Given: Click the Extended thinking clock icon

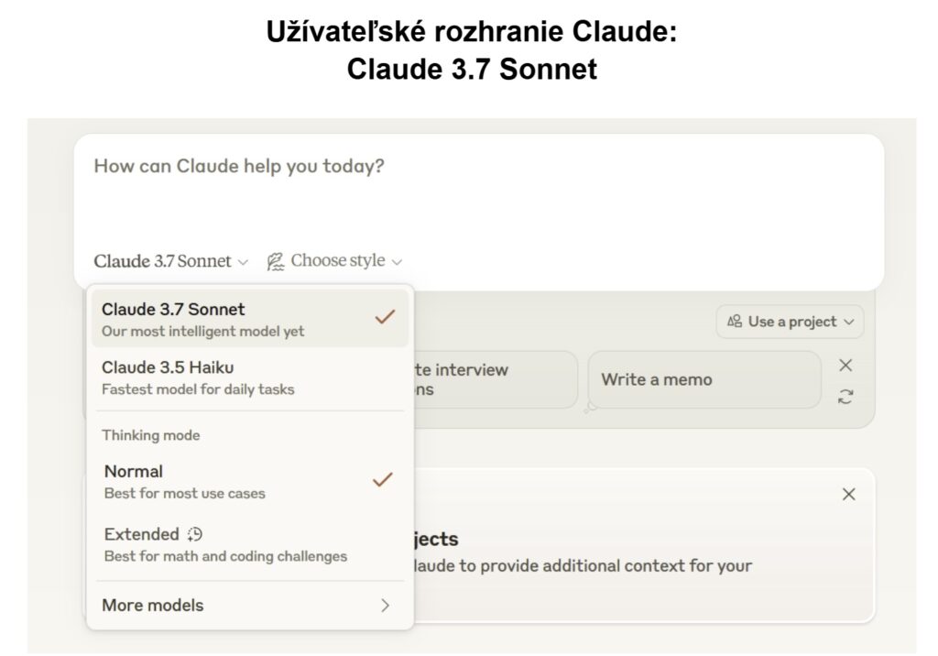Looking at the screenshot, I should point(194,534).
